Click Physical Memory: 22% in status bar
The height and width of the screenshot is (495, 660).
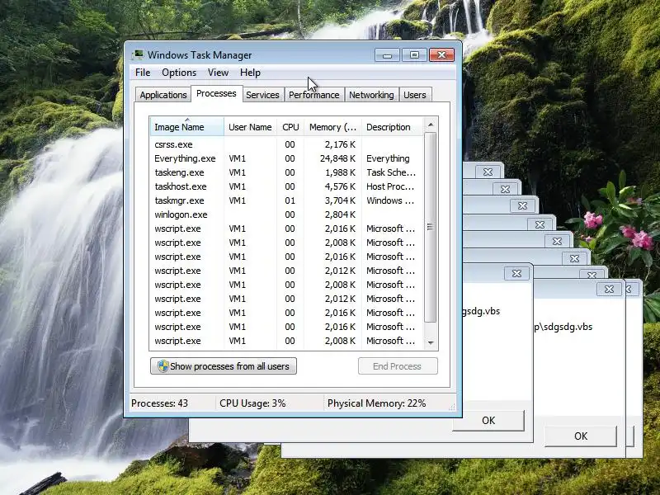(377, 403)
